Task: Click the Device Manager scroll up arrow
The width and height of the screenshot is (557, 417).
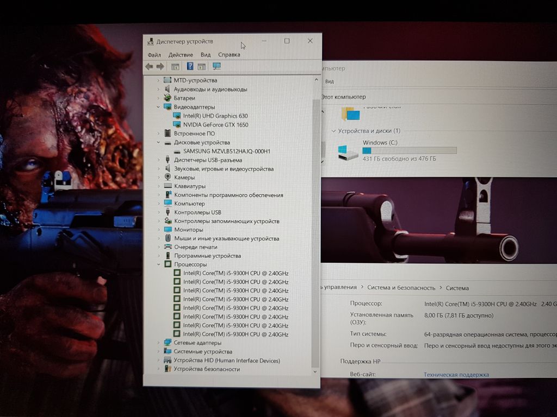Action: click(x=316, y=80)
